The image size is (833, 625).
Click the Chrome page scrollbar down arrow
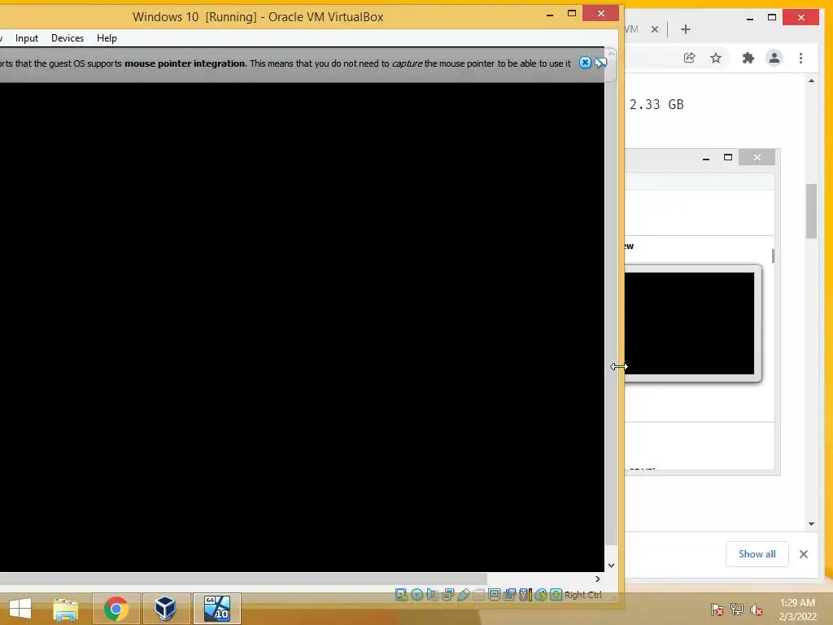811,524
